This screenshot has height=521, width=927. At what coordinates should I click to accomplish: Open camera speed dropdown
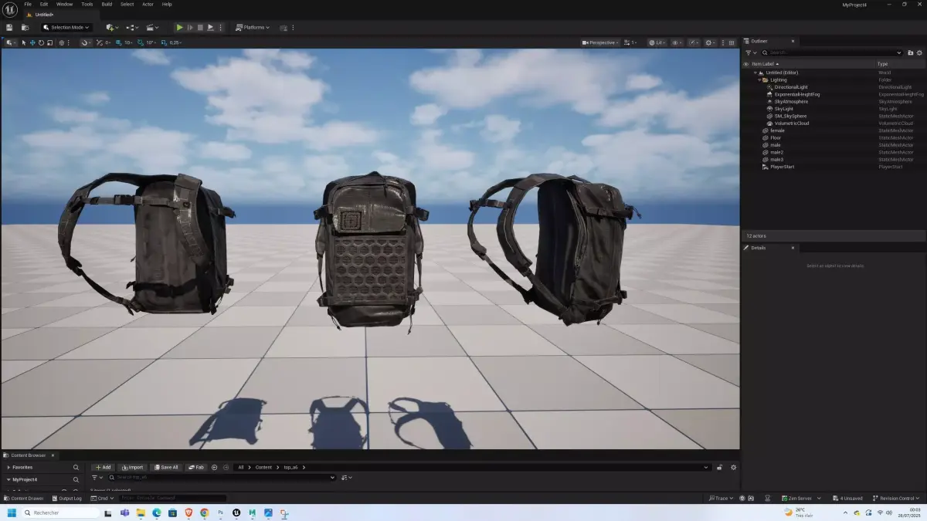(x=630, y=42)
